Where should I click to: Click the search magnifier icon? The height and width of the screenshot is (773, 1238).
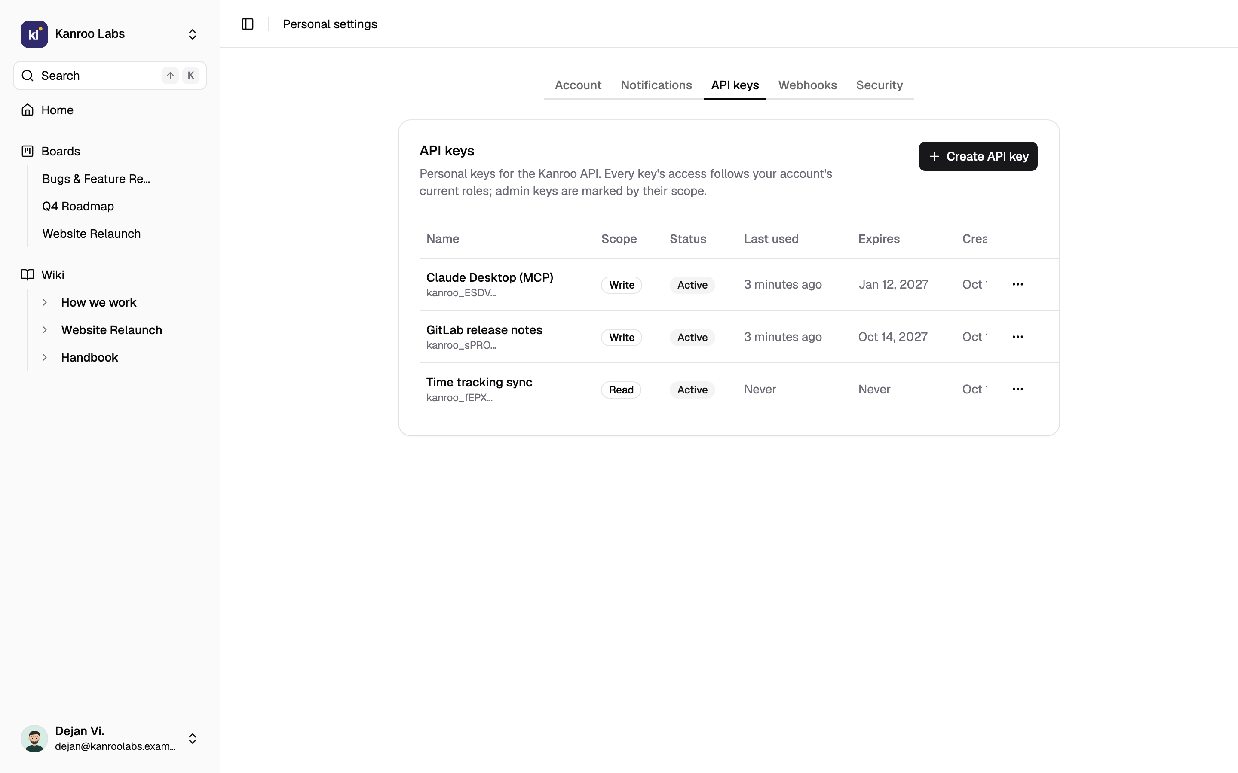tap(28, 76)
